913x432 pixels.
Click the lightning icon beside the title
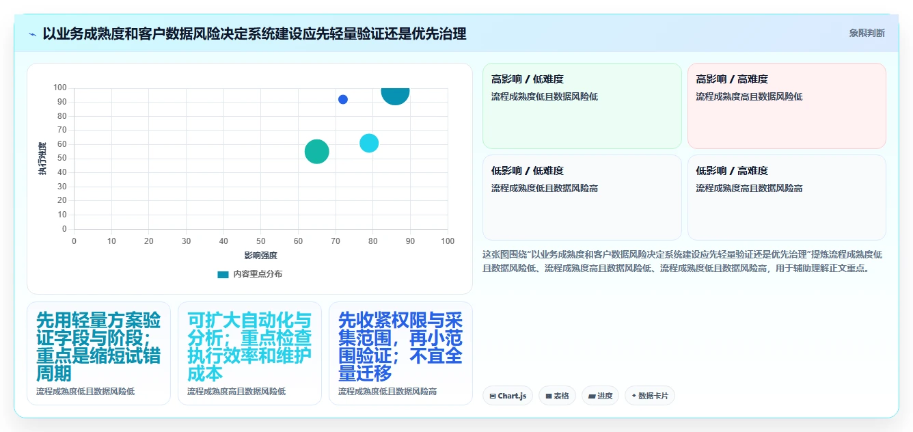(x=32, y=33)
